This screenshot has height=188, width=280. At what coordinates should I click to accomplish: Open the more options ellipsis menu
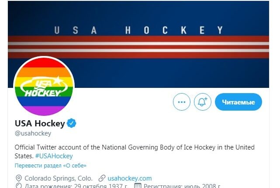point(182,102)
